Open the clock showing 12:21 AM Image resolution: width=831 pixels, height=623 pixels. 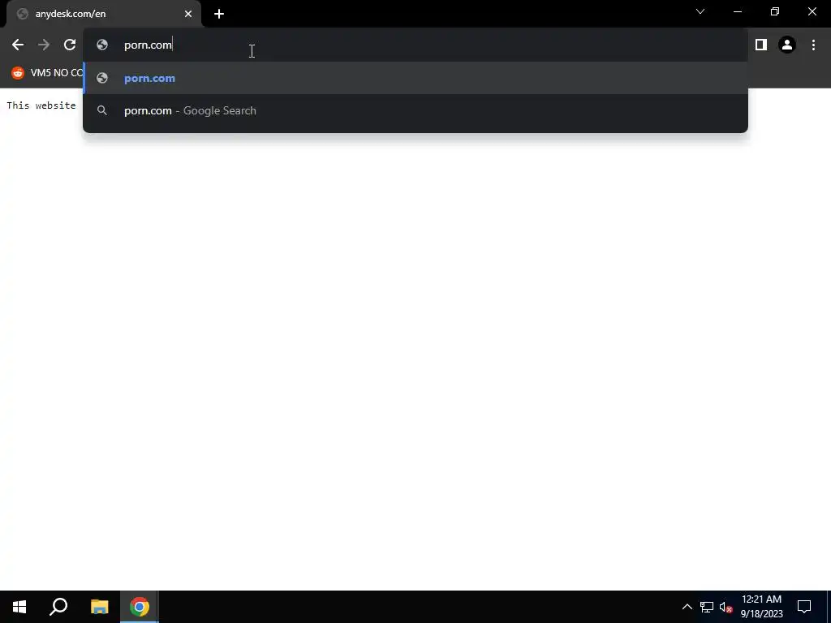coord(761,607)
